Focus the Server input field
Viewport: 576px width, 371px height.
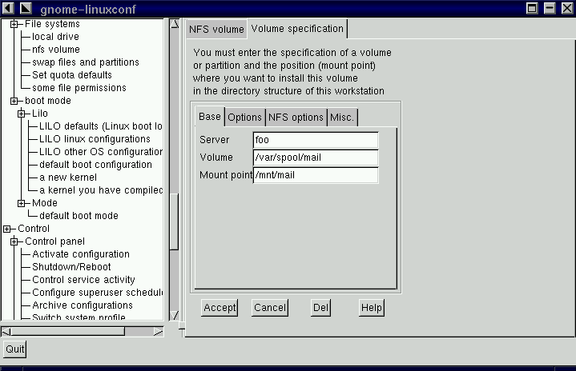point(315,140)
